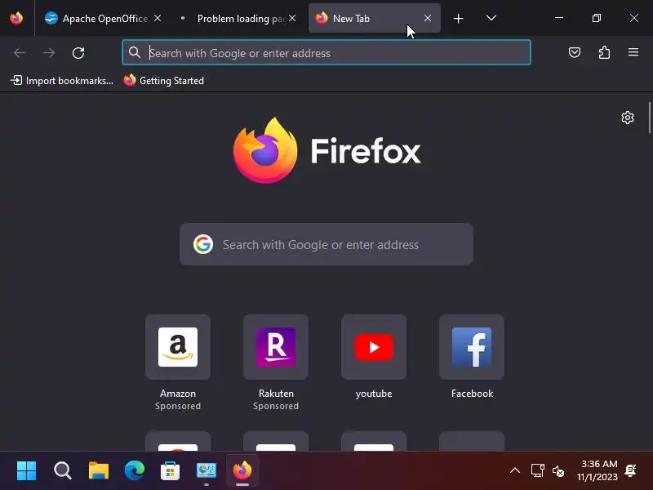Viewport: 653px width, 490px height.
Task: Open the Getting Started bookmark
Action: (x=164, y=80)
